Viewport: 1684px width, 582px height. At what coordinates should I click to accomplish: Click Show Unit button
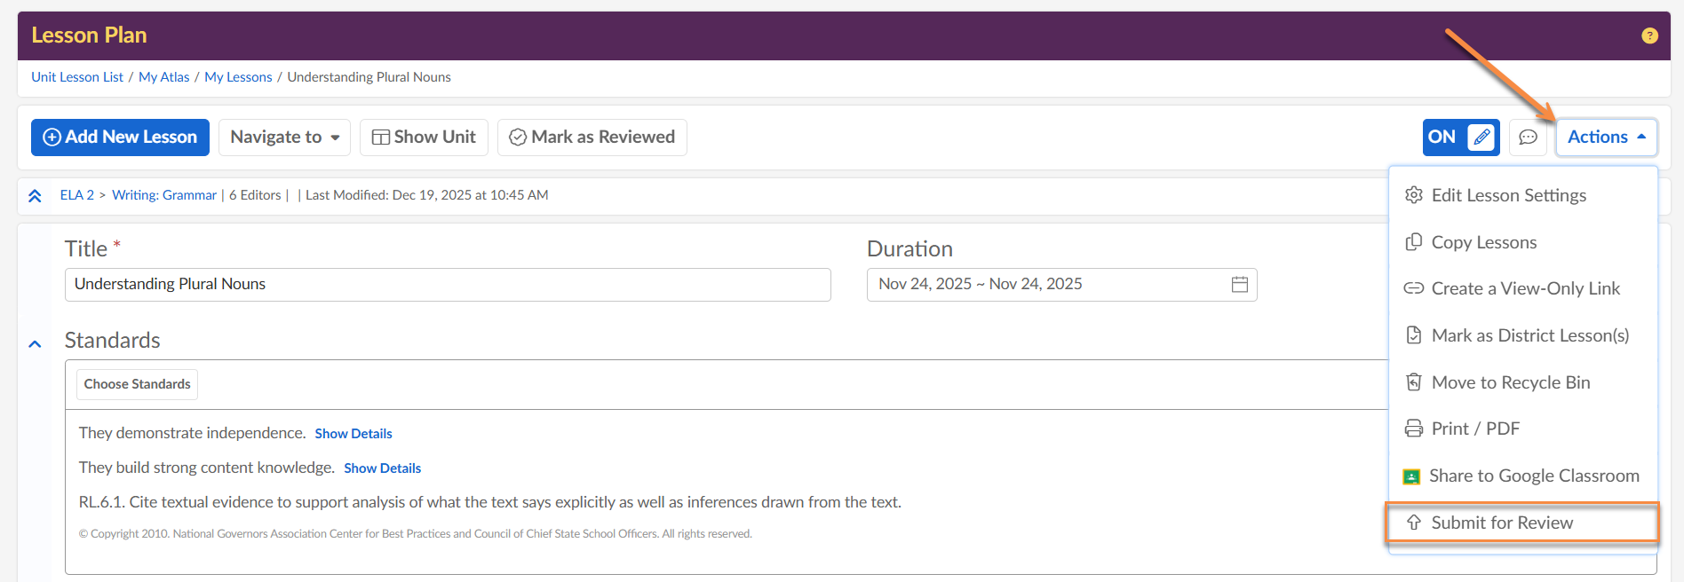[424, 138]
